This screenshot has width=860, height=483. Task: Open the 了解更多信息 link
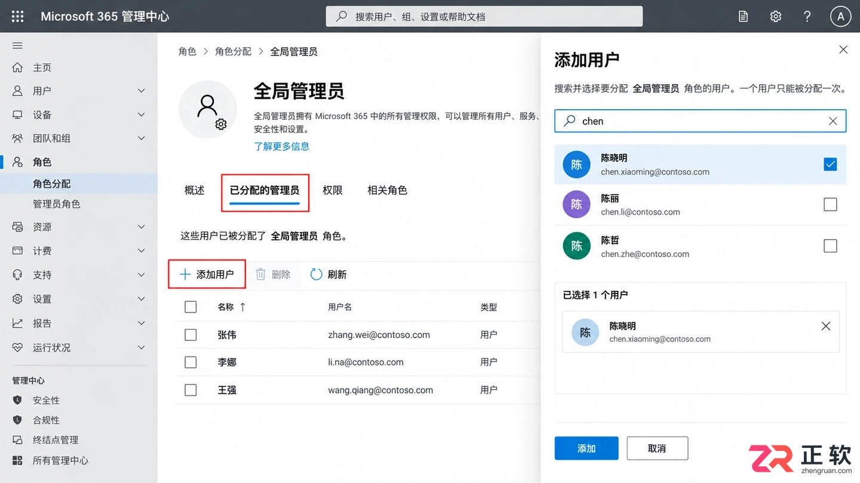(x=282, y=146)
